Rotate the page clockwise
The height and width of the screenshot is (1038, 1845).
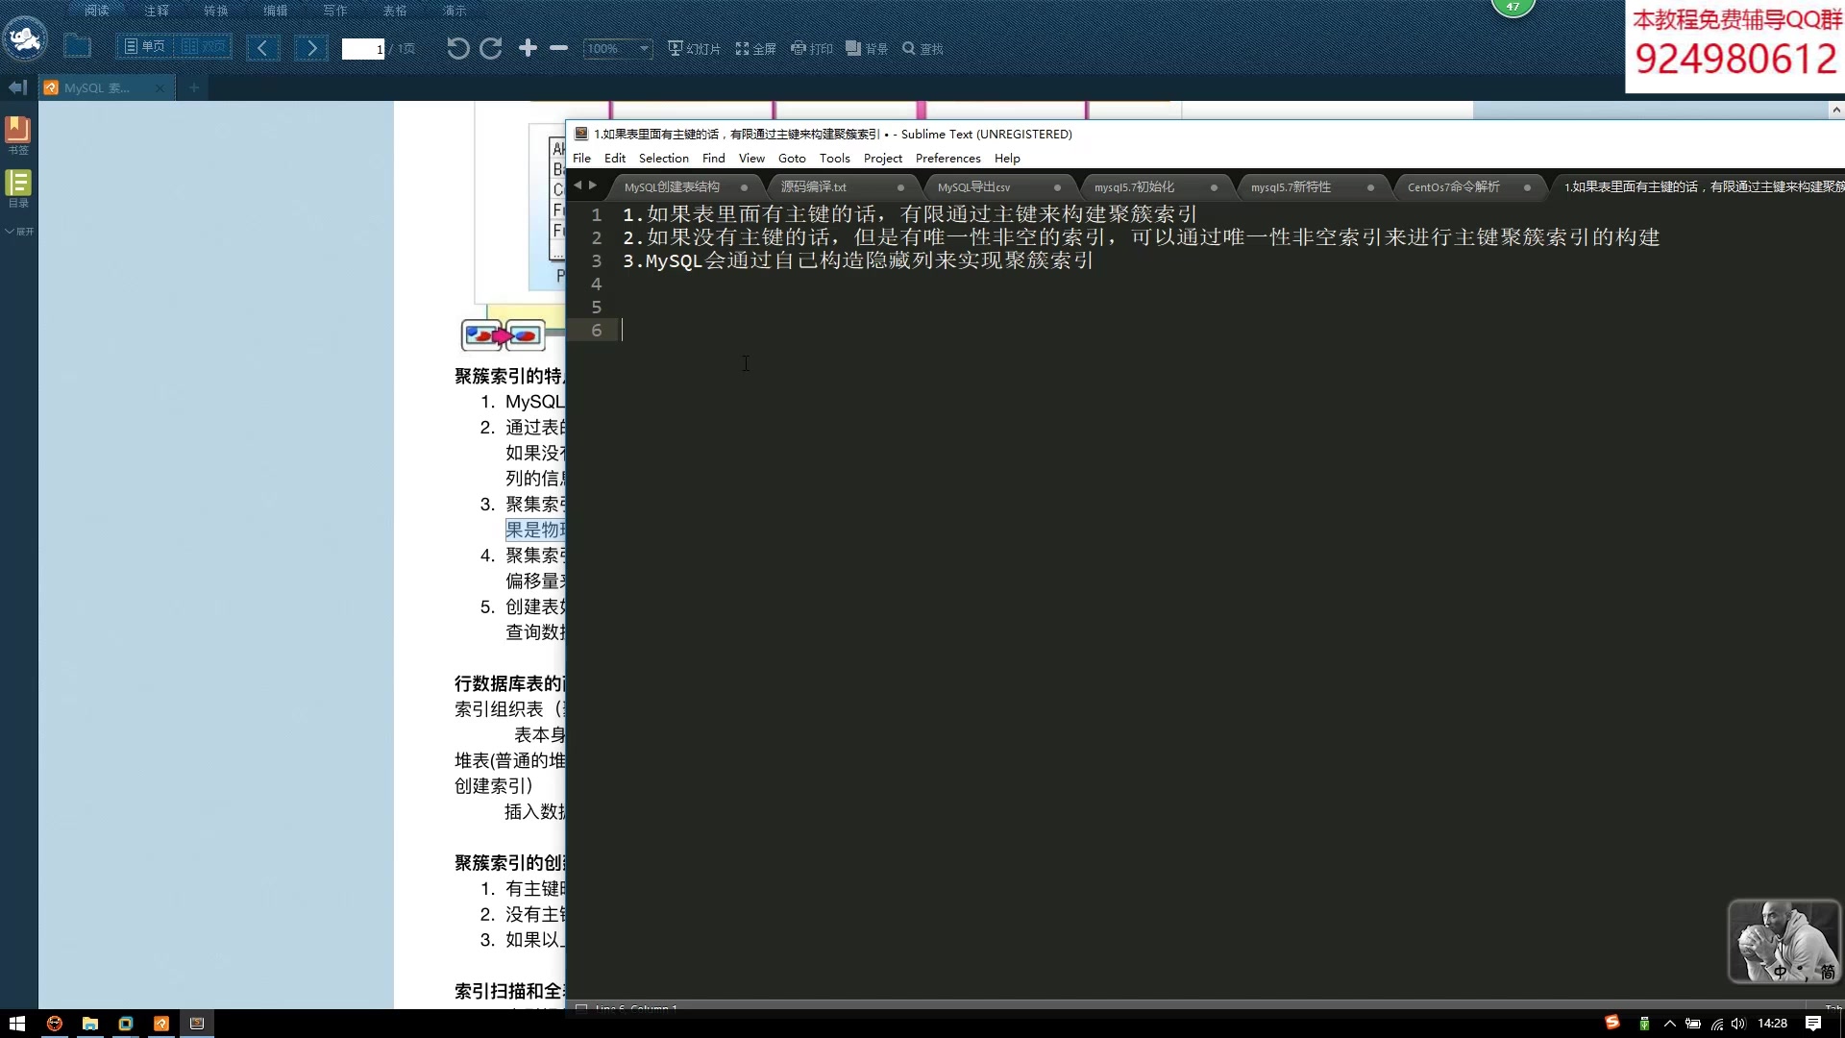click(x=491, y=48)
